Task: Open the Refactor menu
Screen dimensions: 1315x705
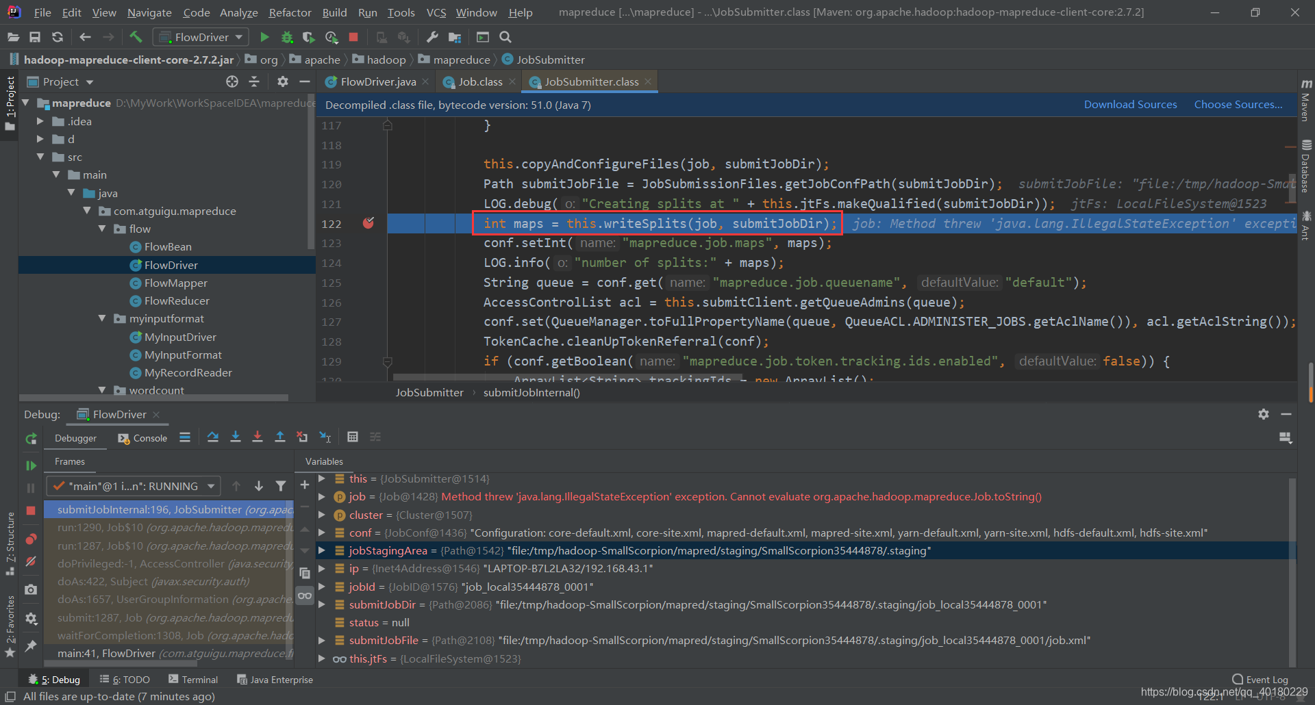Action: [290, 12]
